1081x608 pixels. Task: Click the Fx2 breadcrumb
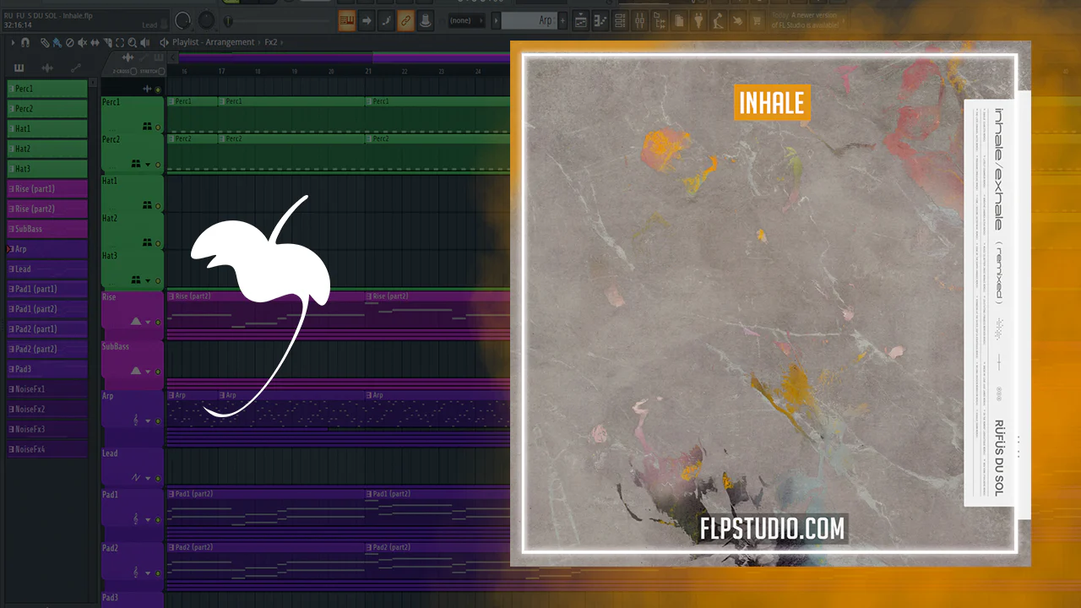271,42
